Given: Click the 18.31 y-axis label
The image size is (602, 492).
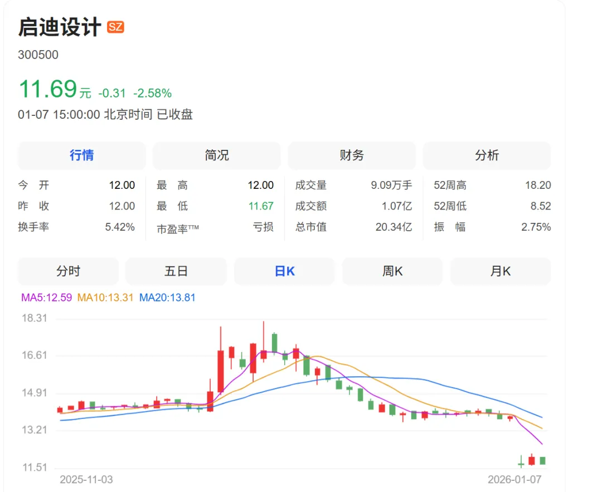Looking at the screenshot, I should tap(35, 318).
